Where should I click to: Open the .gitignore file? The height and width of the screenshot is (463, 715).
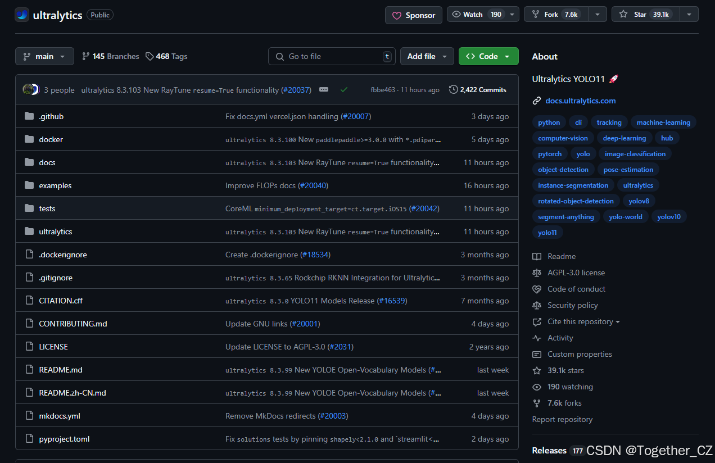pos(56,278)
